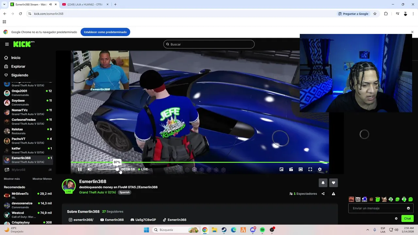The image size is (418, 235).
Task: Open Esmerlin368 YouTube link
Action: pyautogui.click(x=112, y=220)
